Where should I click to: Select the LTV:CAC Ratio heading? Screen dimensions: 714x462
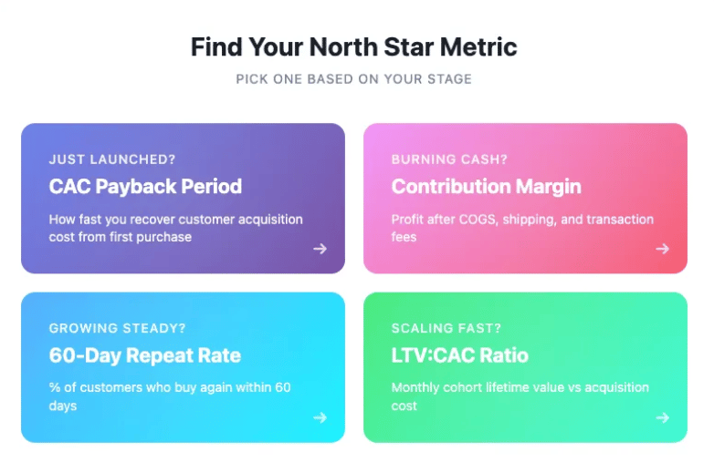460,355
